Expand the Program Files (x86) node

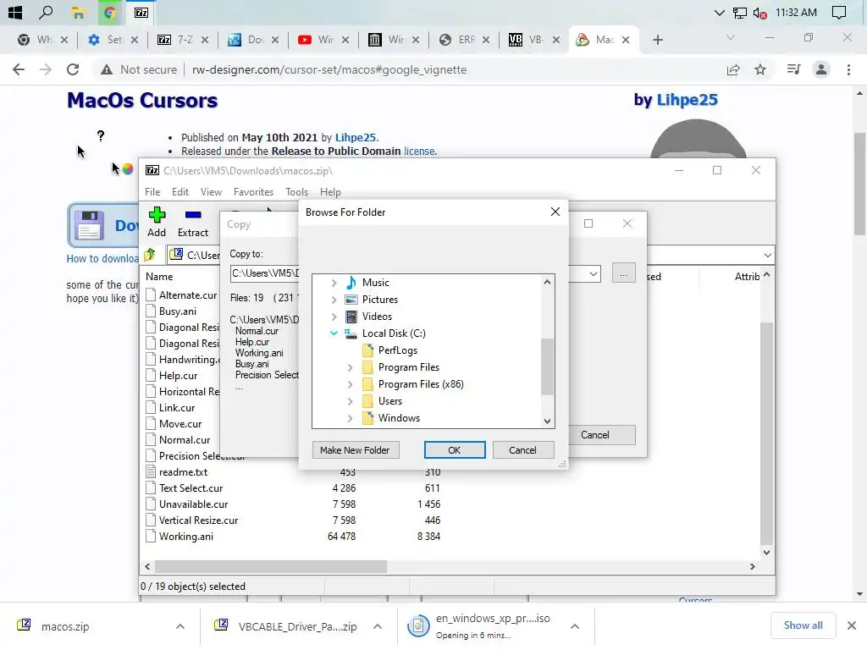coord(350,384)
